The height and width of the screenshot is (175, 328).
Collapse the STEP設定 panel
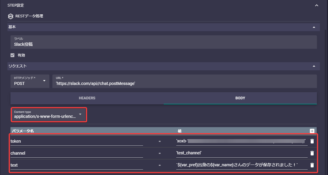(x=316, y=5)
